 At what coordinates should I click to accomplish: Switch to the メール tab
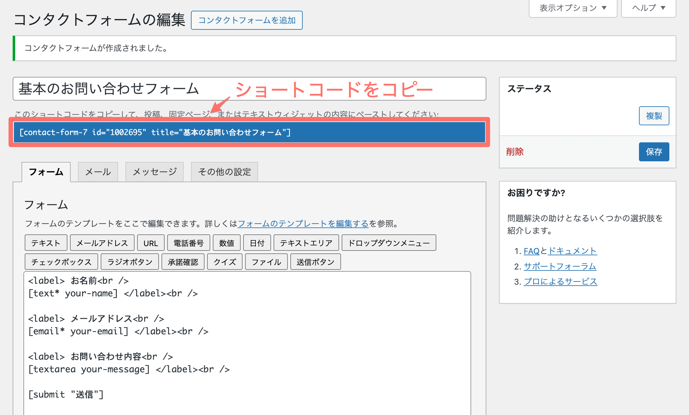98,172
